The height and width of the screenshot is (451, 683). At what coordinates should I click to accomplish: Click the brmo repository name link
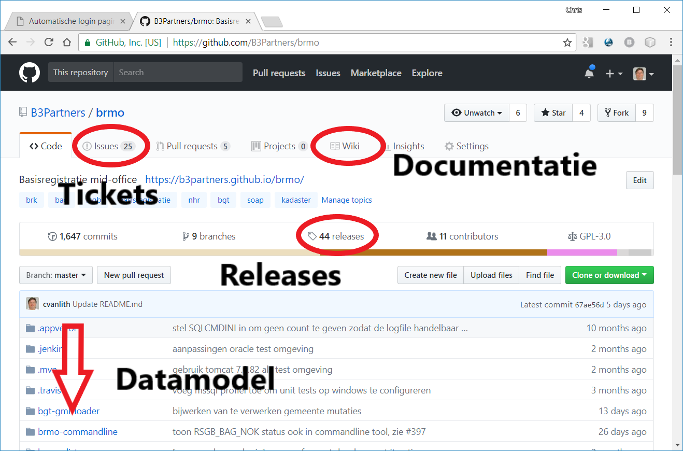coord(110,112)
